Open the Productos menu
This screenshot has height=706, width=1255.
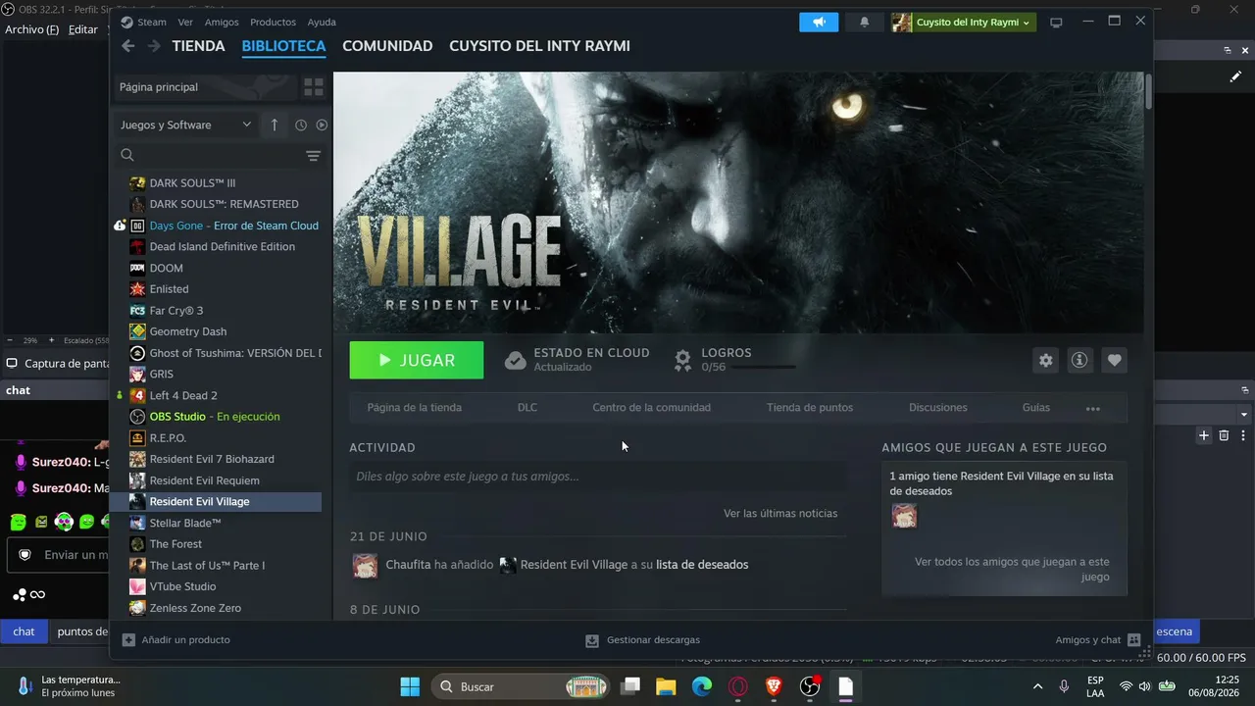coord(273,22)
